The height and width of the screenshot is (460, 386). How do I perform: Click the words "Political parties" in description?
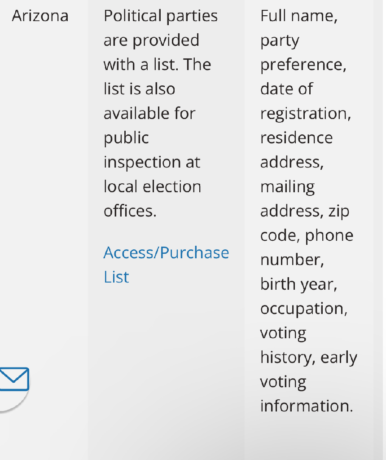click(x=161, y=16)
